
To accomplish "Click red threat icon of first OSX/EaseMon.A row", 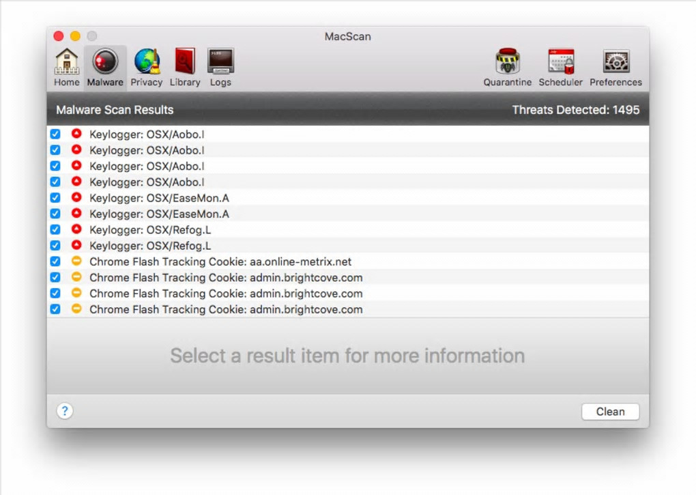I will [76, 197].
